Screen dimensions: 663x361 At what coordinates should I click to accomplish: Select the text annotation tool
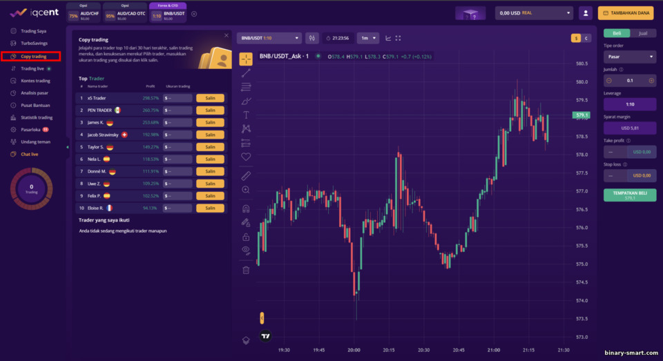coord(246,115)
